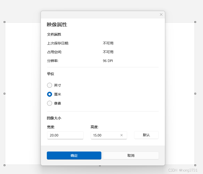Click the bottom-right canvas resize handle
Screen dimensions: 203x174
[195, 165]
